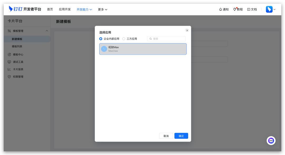This screenshot has height=155, width=285.
Task: Click the 旺财Max app icon
Action: [104, 49]
